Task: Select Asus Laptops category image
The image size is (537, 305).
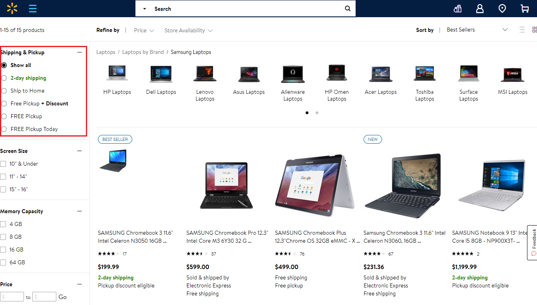Action: [249, 74]
